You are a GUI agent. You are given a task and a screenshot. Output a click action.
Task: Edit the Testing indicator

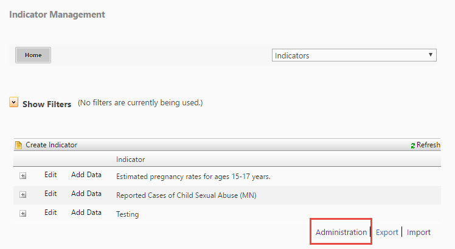pos(50,212)
